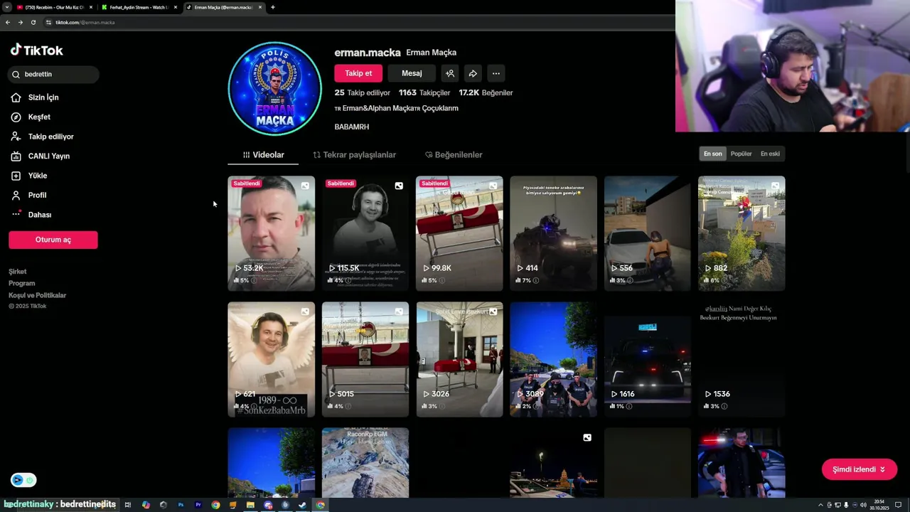Open the Şirket footer link
The height and width of the screenshot is (512, 910).
(x=18, y=272)
